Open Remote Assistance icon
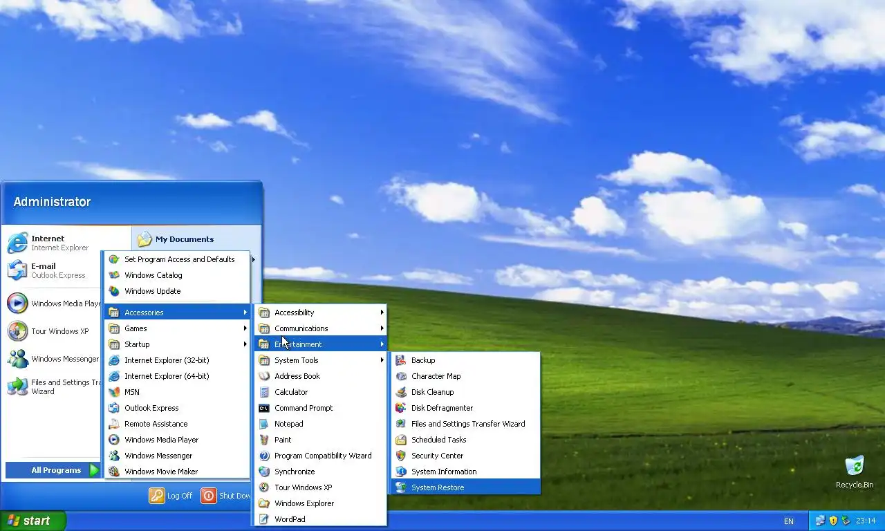The width and height of the screenshot is (885, 531). pyautogui.click(x=114, y=424)
